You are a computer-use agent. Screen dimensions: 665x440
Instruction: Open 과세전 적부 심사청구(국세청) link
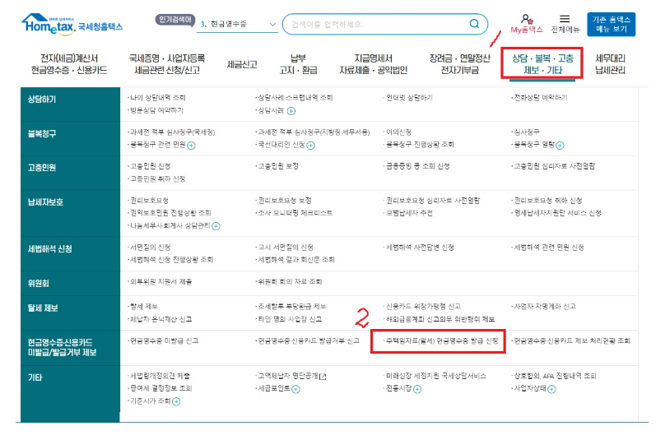172,132
